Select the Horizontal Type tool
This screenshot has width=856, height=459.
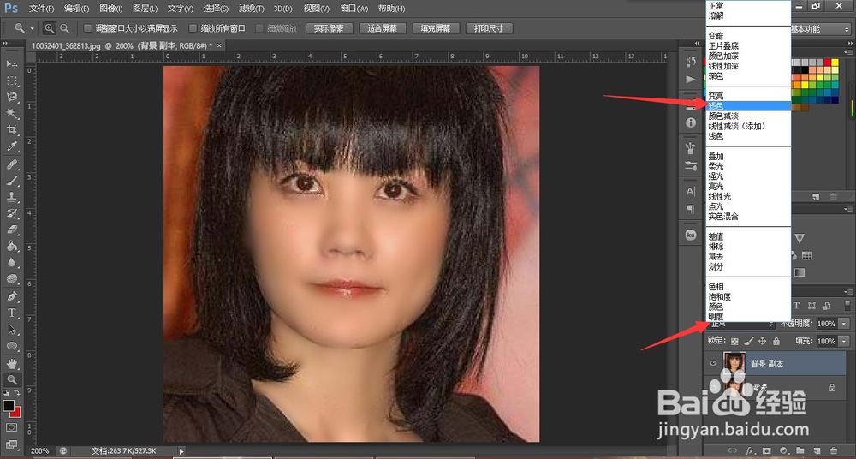(x=12, y=313)
